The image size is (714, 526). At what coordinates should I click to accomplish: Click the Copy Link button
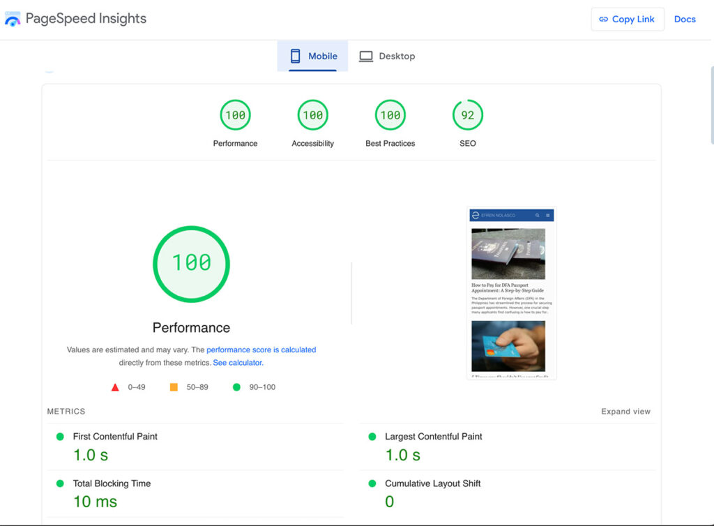pyautogui.click(x=627, y=19)
